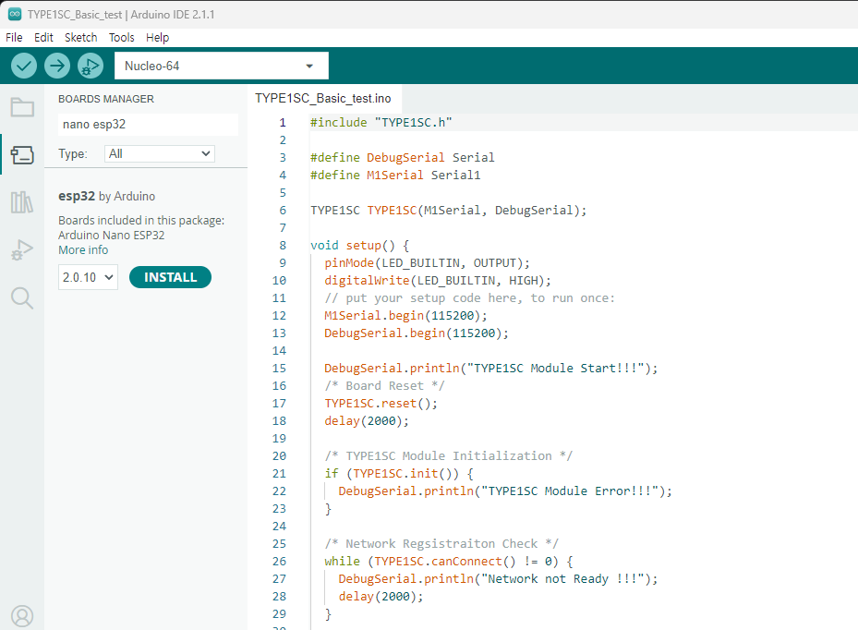Click the "TYPE1SC Module Error!!!" println line
Screen dimensions: 858x630
[505, 491]
